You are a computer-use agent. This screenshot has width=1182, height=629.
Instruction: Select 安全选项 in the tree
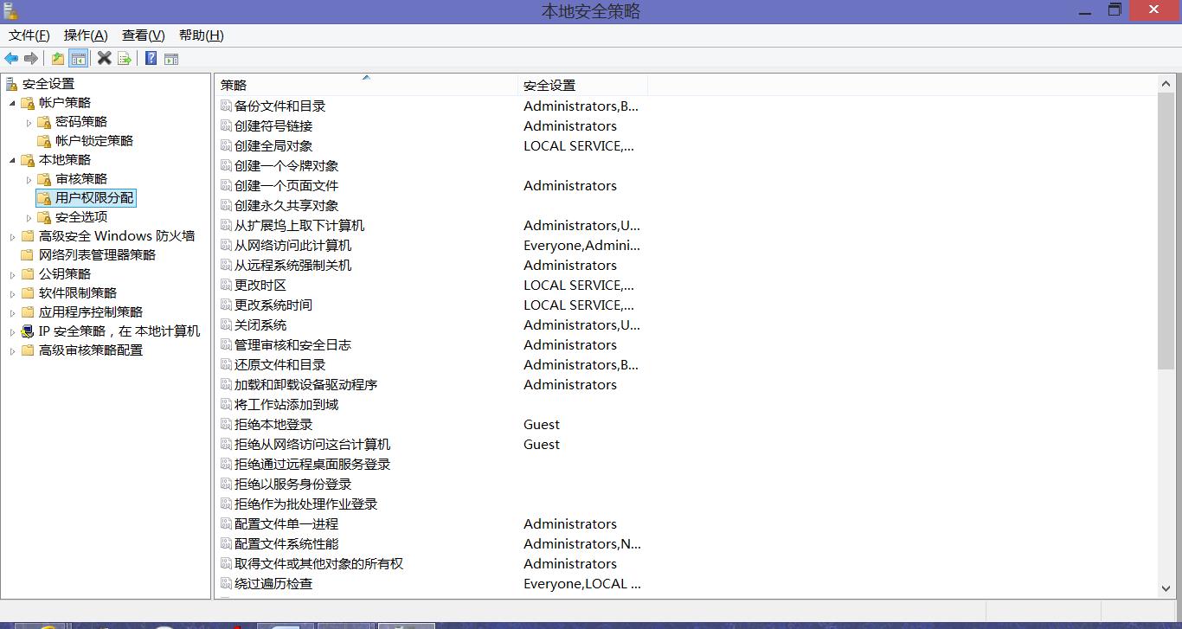(81, 217)
